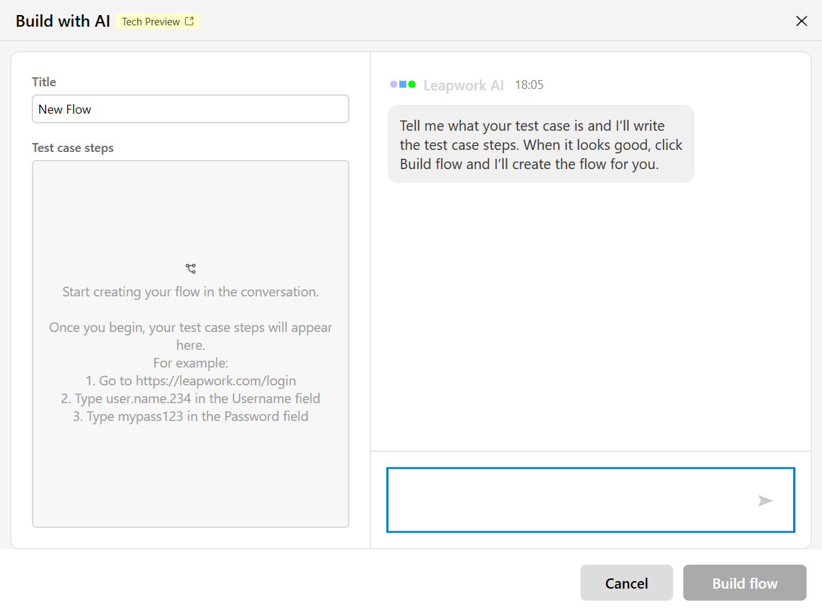Select the AI welcome message bubble

coord(541,144)
